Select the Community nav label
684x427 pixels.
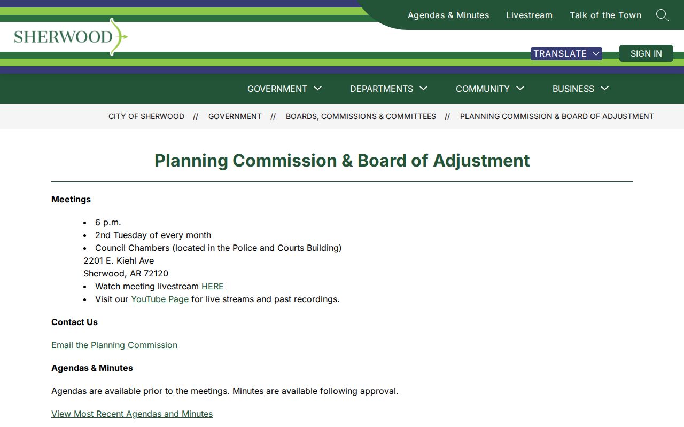pos(483,89)
